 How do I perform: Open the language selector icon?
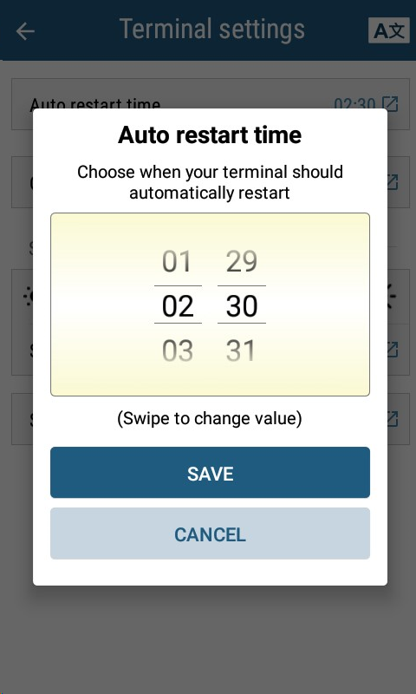(389, 30)
